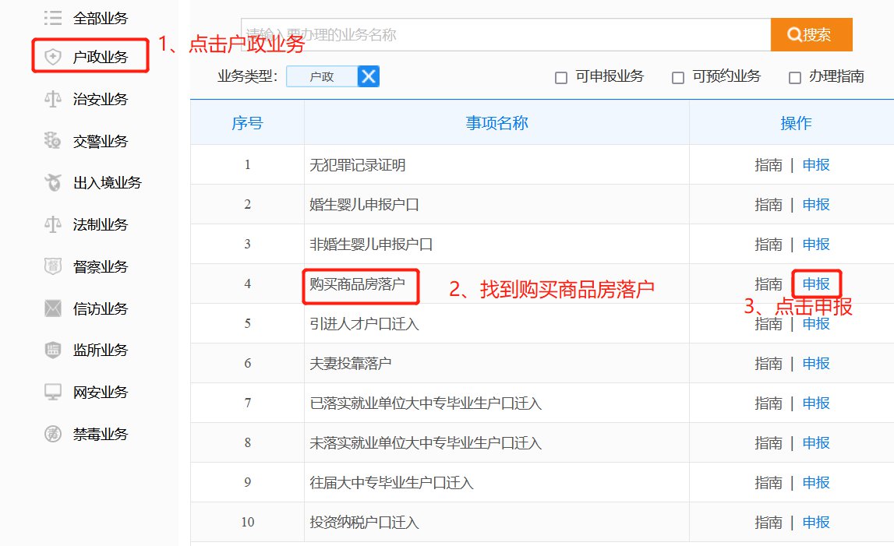Image resolution: width=894 pixels, height=546 pixels.
Task: Click the badge icon beside 督察业务
Action: pos(53,266)
